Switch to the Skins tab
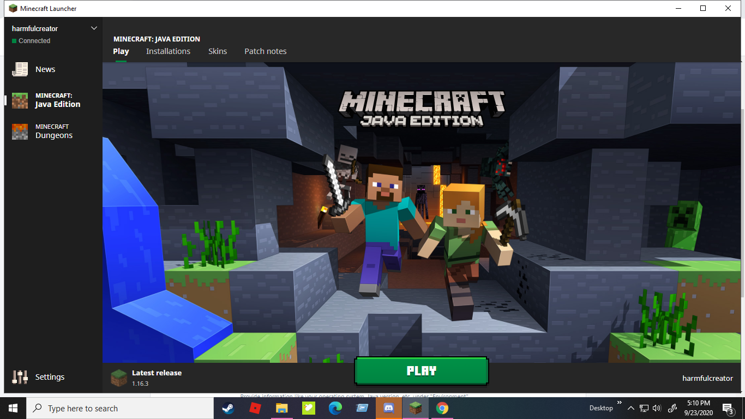Screen dimensions: 745x419 218,51
